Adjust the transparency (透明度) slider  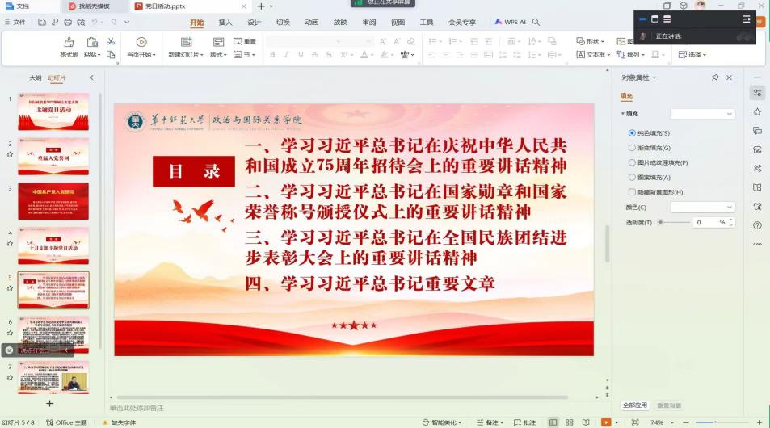661,222
